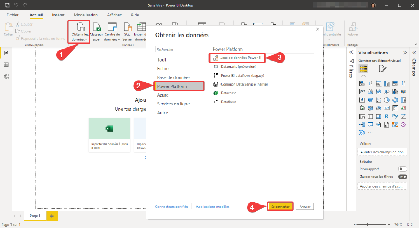Choose Jeux de données Power BI connector
Screen dimensions: 419x228
tap(237, 58)
